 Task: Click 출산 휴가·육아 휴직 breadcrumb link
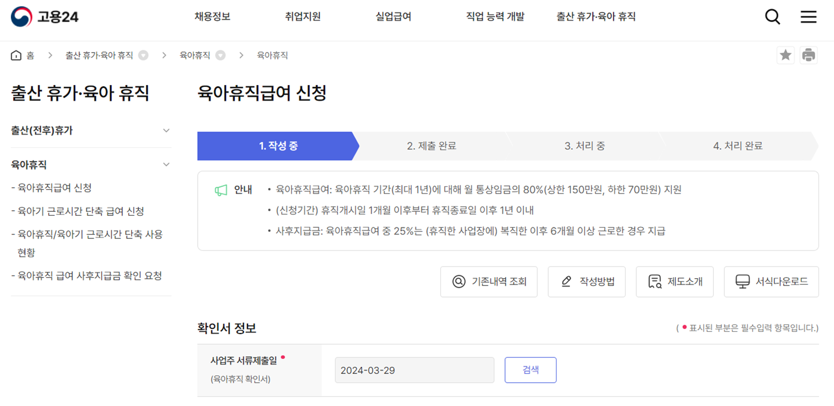click(99, 55)
